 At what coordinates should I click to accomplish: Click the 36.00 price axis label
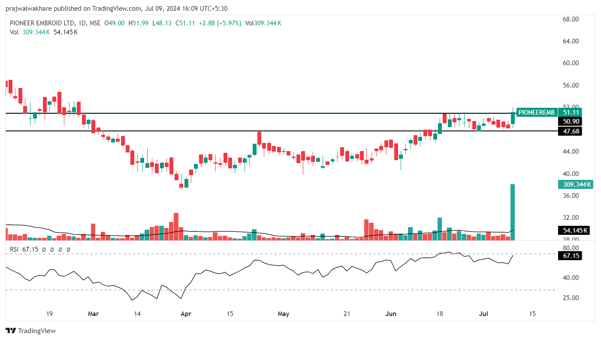pos(571,196)
